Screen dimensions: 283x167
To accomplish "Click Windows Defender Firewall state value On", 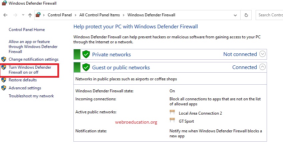I will click(x=172, y=91).
